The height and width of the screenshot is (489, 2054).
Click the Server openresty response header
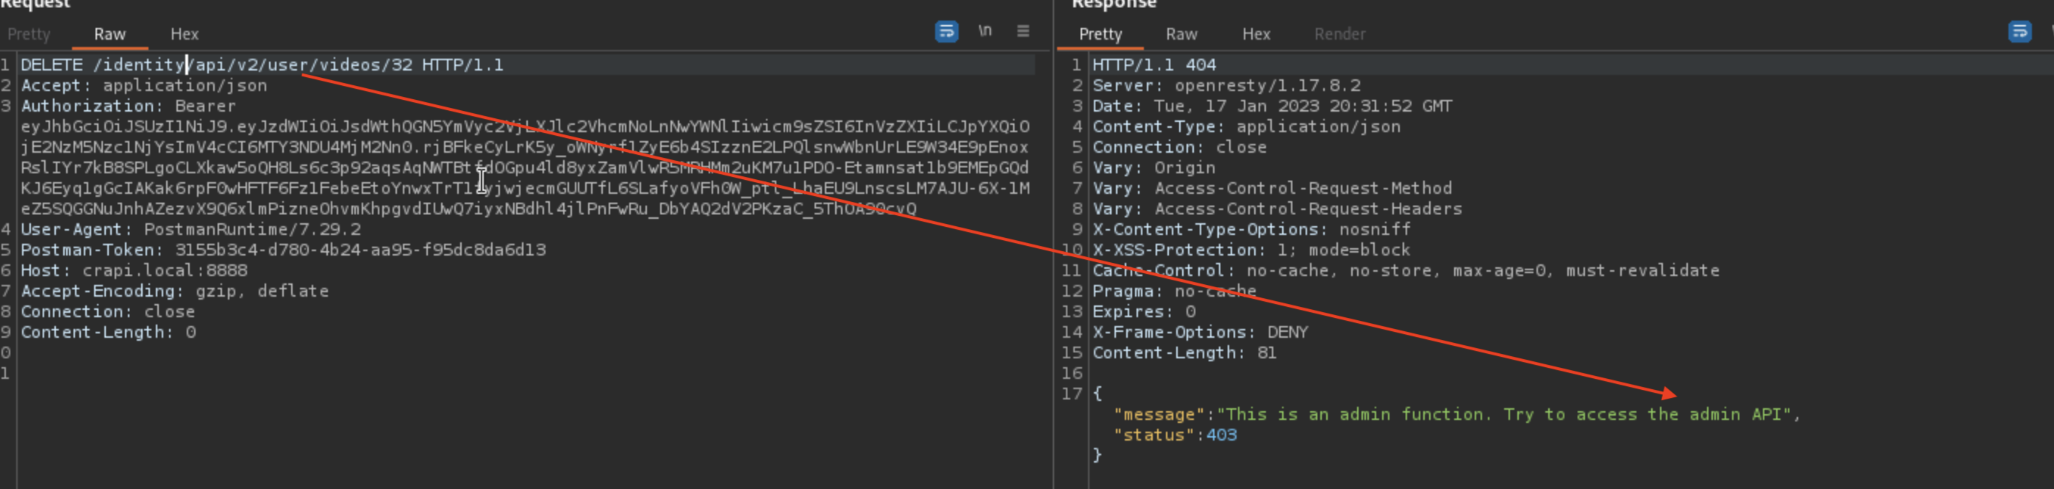point(1225,86)
